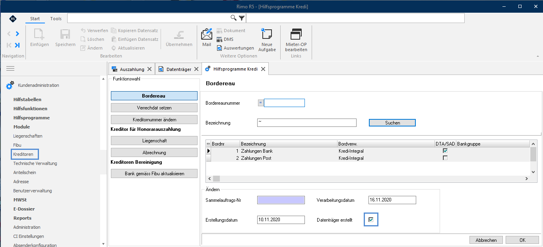The width and height of the screenshot is (543, 247).
Task: Toggle DTA/SAD checkbox for Zahlungen Bank
Action: (x=445, y=151)
